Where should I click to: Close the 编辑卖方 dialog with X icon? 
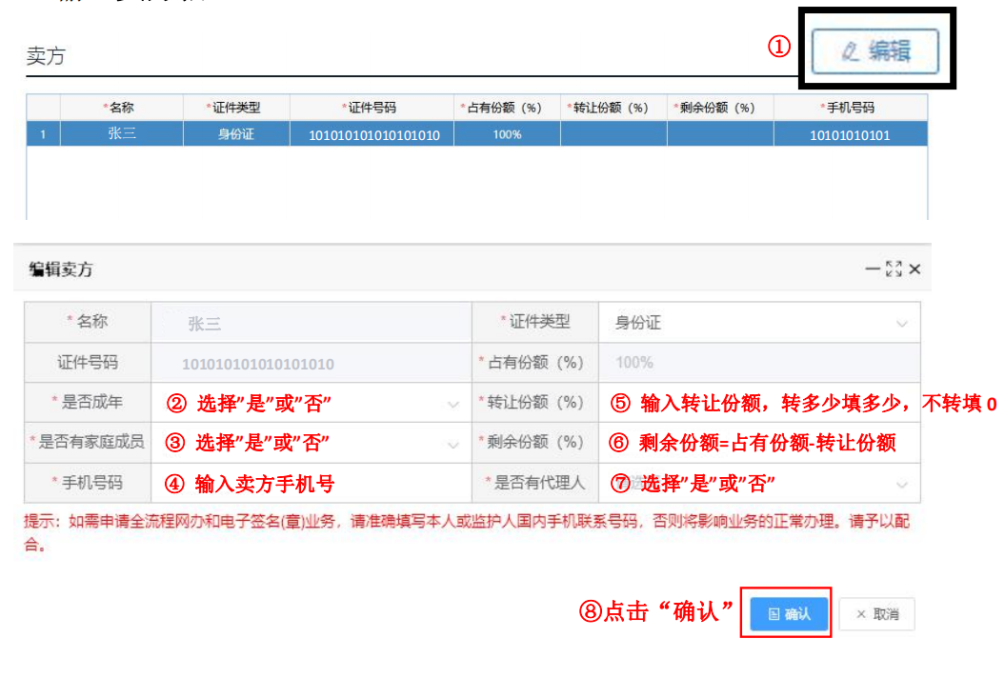click(x=915, y=269)
